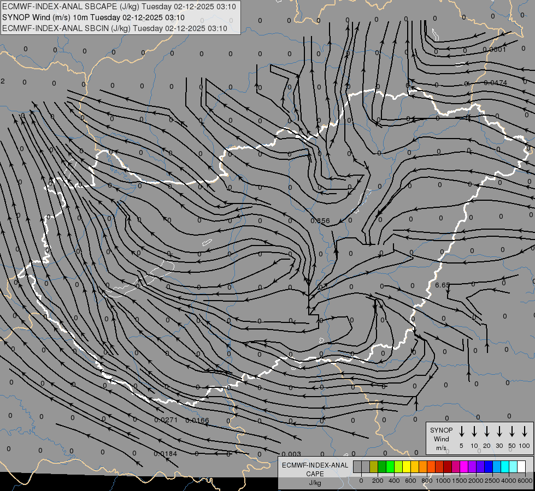Pick the olive CAPE legend swatch
This screenshot has height=491, width=535.
tap(374, 466)
